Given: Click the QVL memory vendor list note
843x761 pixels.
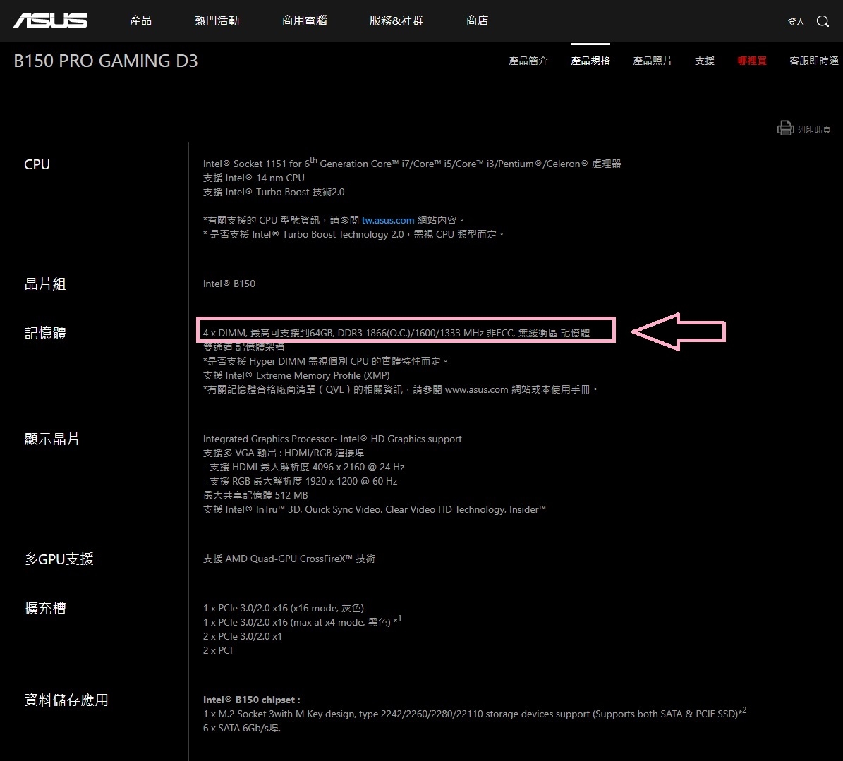Looking at the screenshot, I should (x=401, y=389).
